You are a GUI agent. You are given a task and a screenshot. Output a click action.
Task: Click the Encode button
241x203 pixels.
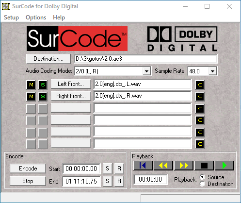pyautogui.click(x=28, y=169)
